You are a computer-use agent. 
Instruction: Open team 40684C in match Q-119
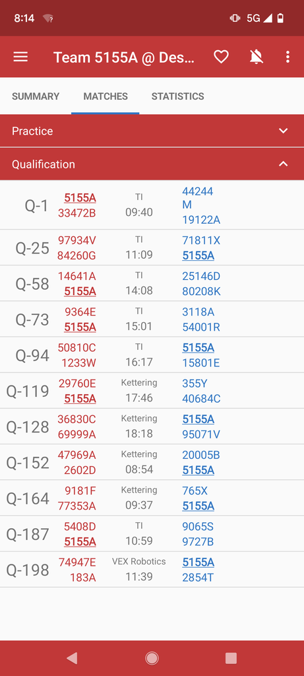[x=201, y=399]
